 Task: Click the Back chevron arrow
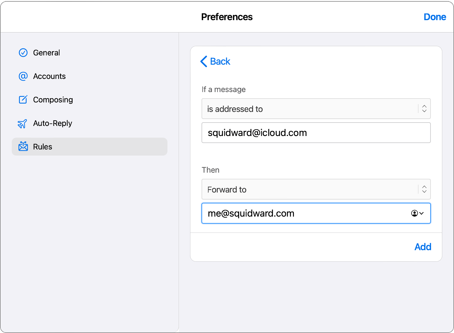tap(204, 62)
